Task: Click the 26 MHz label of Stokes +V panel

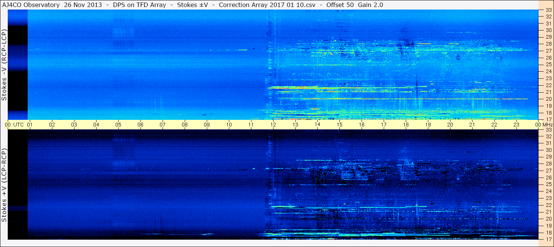Action: click(x=548, y=178)
